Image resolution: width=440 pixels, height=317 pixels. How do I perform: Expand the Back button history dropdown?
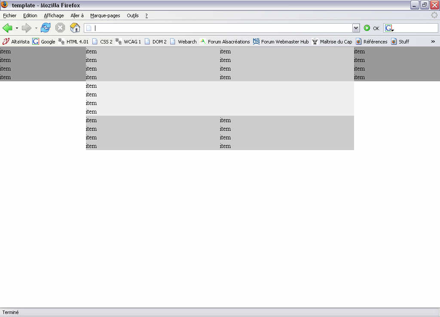coord(17,28)
